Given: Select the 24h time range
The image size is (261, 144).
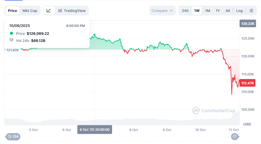Looking at the screenshot, I should coord(185,11).
